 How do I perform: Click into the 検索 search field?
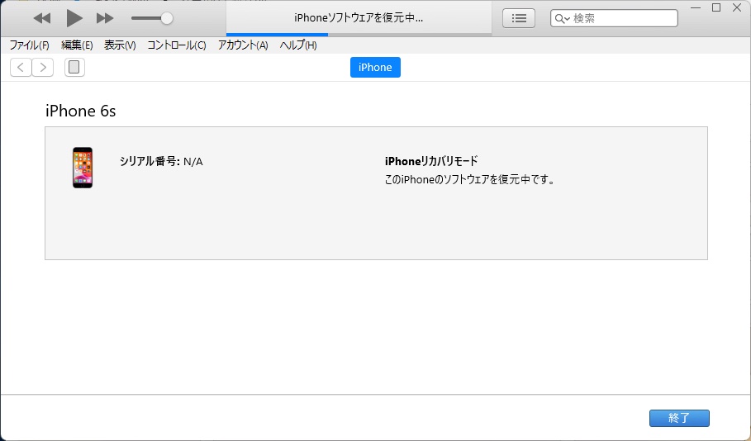[x=620, y=18]
